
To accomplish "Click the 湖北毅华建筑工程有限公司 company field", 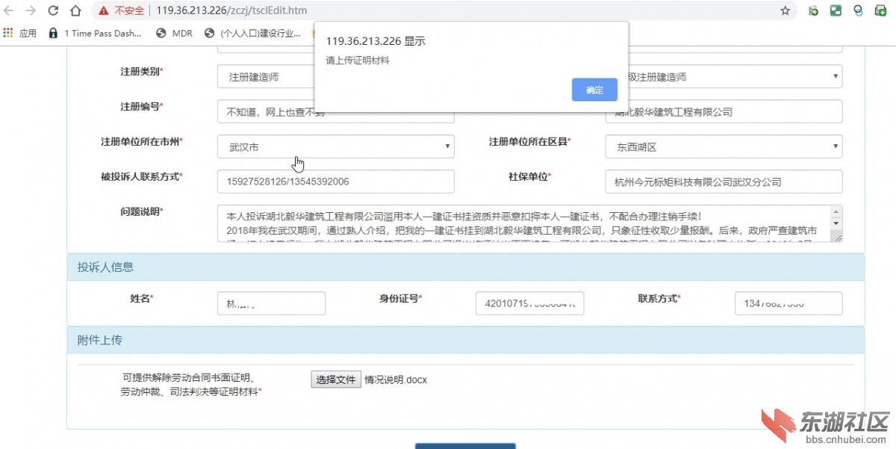I will pos(724,111).
